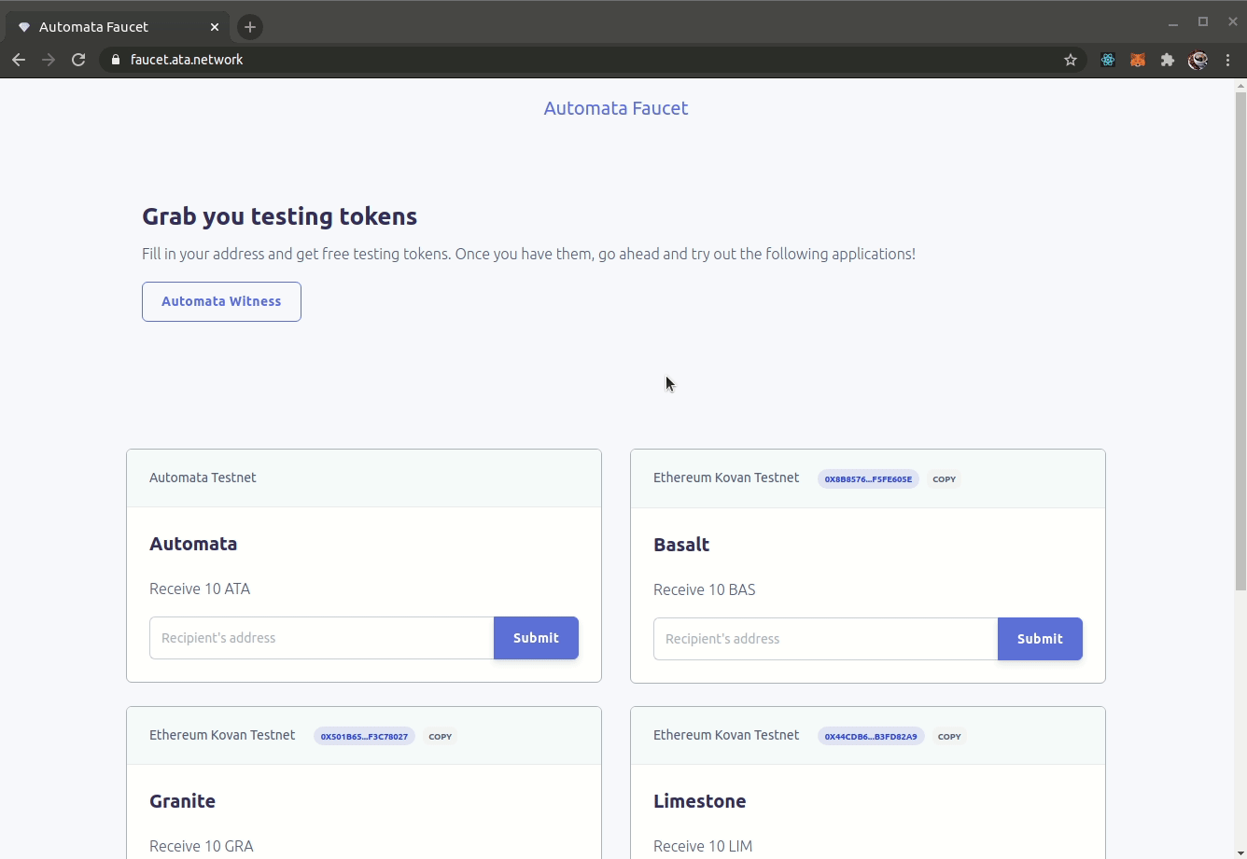Submit the Basalt BAS request
The image size is (1247, 859).
(x=1040, y=639)
